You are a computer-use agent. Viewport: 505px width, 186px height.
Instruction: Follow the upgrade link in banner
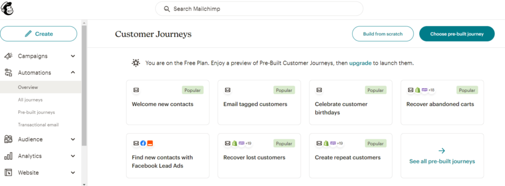point(361,63)
